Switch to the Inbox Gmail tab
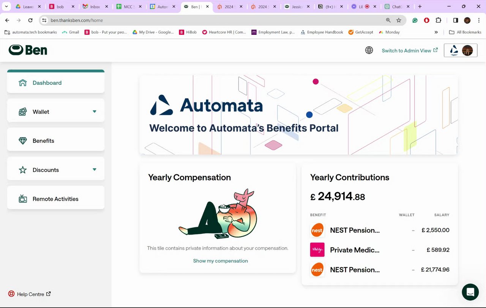The image size is (486, 308). coord(95,7)
